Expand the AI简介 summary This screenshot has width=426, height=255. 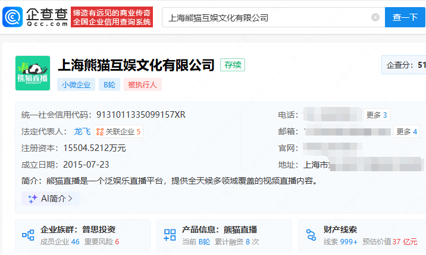tap(51, 199)
